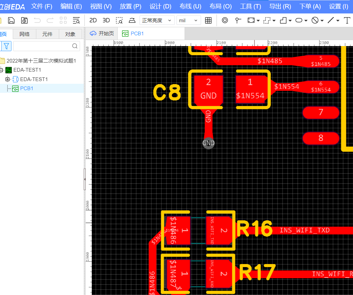Switch to 2D view mode
Image resolution: width=353 pixels, height=295 pixels.
[93, 20]
